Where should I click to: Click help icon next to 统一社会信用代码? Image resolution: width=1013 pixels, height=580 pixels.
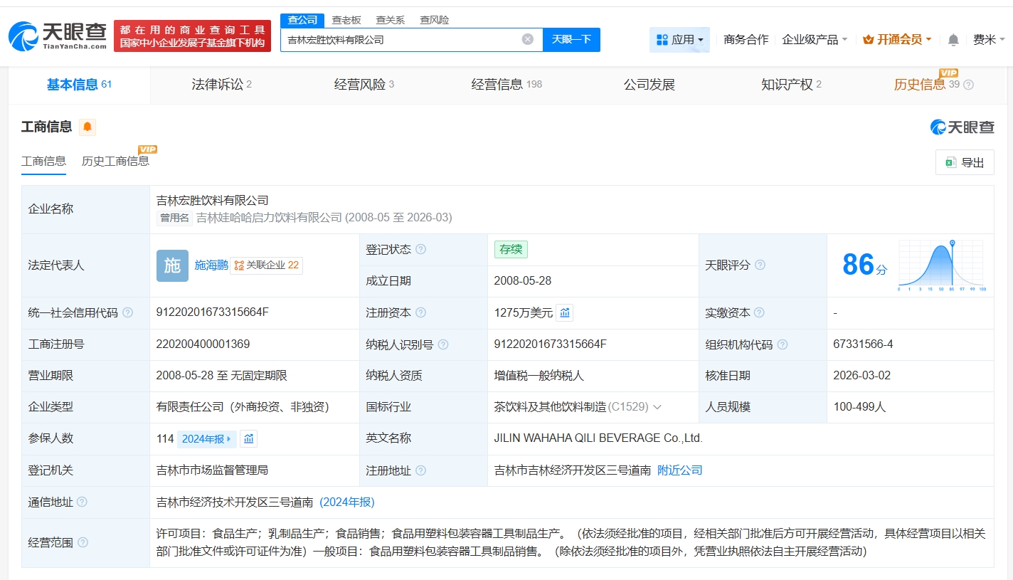(x=127, y=312)
